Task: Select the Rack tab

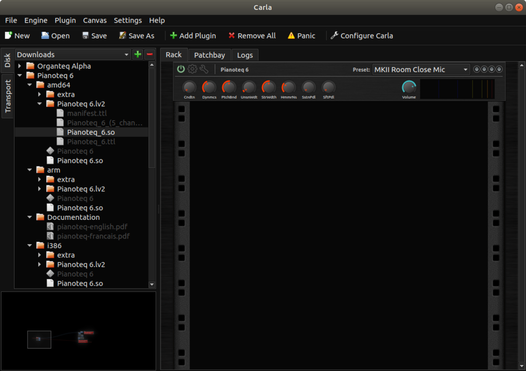Action: click(174, 54)
